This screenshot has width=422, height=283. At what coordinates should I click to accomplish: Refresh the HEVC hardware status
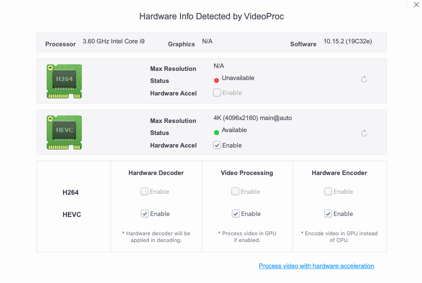coord(364,133)
